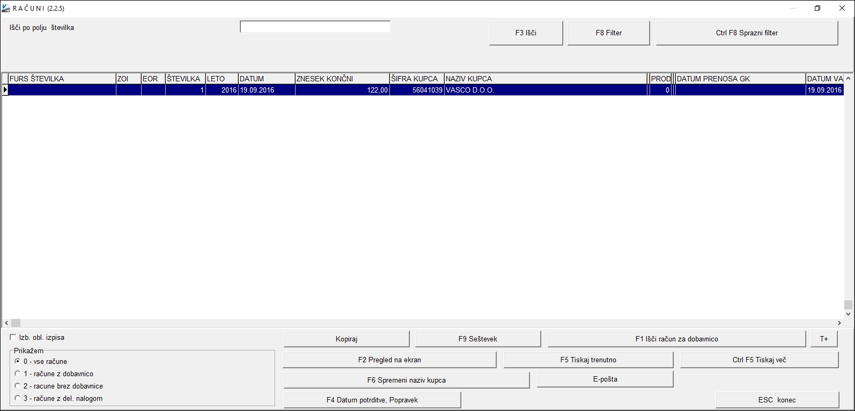855x411 pixels.
Task: Click the ZOI column header
Action: tap(128, 79)
